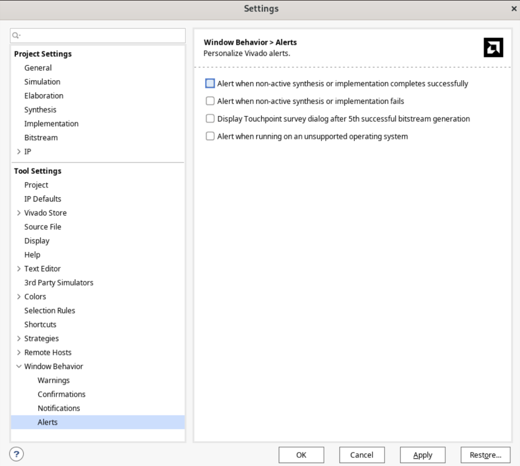This screenshot has height=466, width=520.
Task: Expand the Vivado Store tree item
Action: click(18, 213)
